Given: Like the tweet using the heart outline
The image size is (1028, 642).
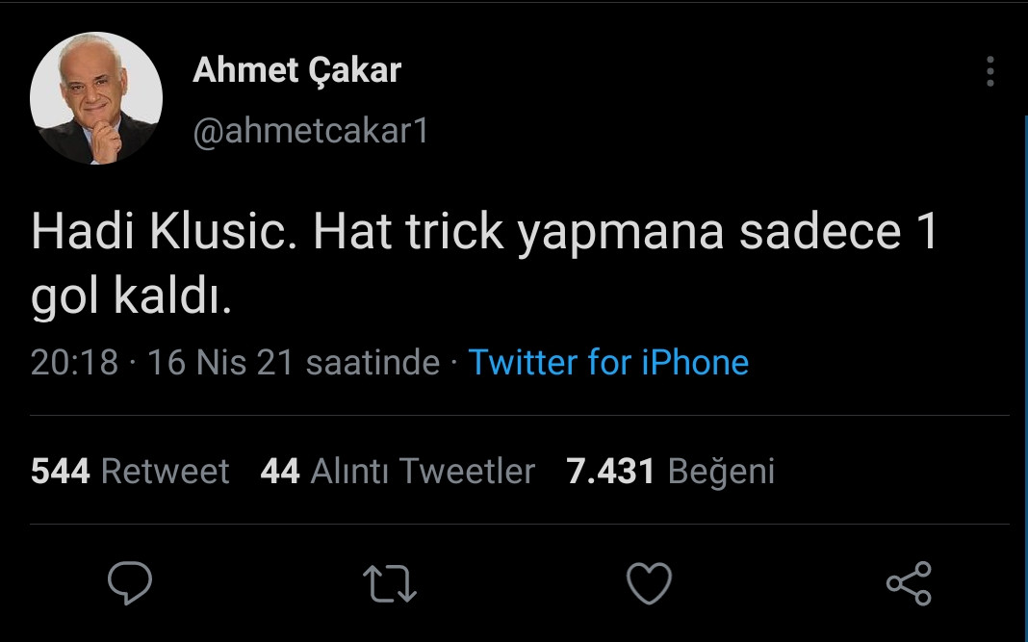Looking at the screenshot, I should (649, 581).
